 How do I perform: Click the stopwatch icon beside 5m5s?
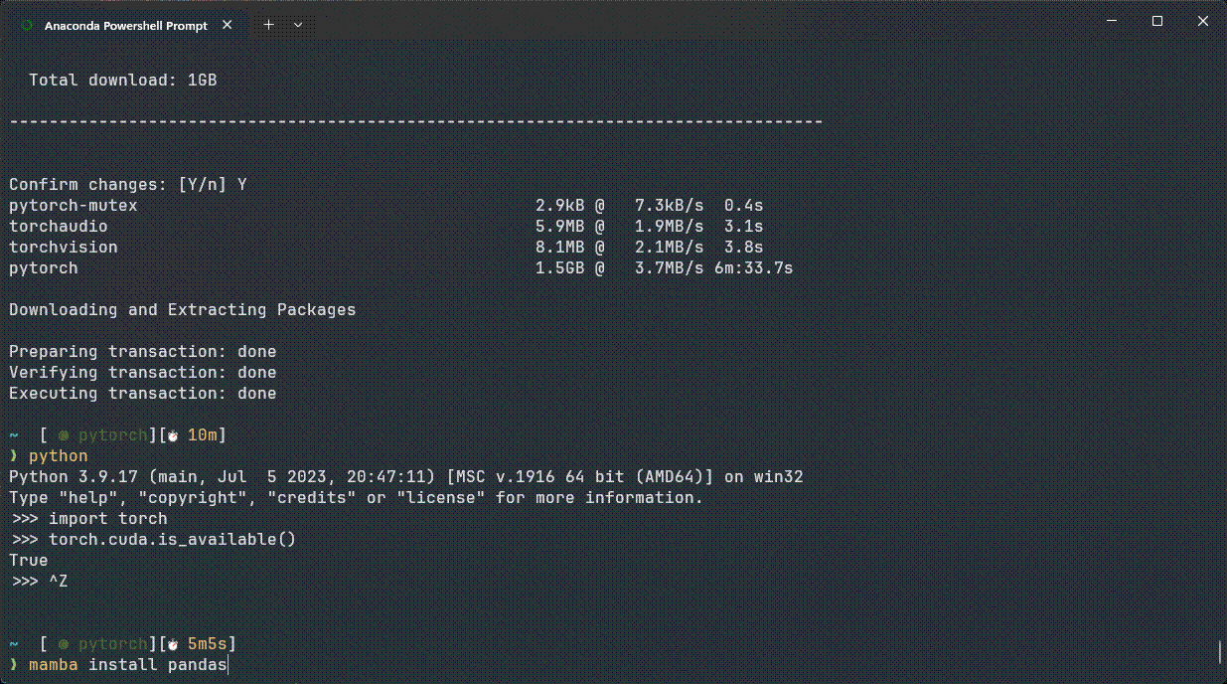click(172, 644)
